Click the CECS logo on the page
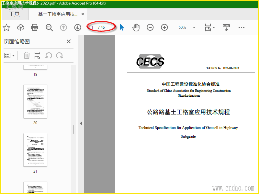Image resolution: width=259 pixels, height=194 pixels. coord(150,61)
